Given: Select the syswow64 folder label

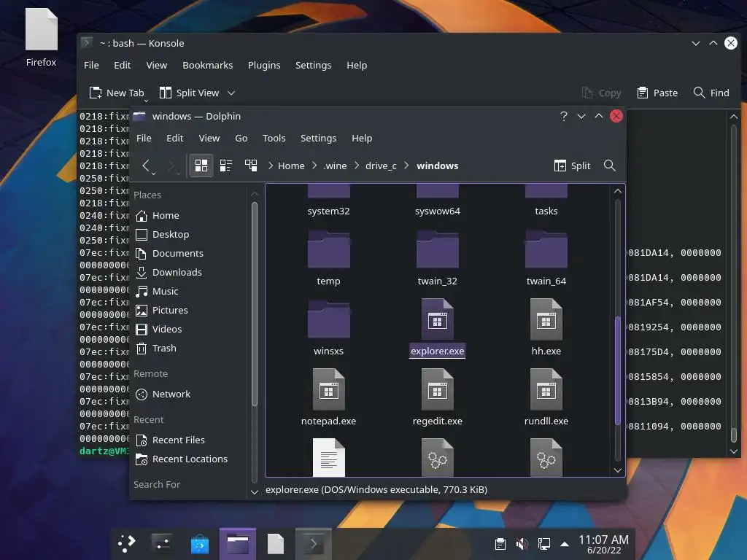Looking at the screenshot, I should (x=438, y=211).
